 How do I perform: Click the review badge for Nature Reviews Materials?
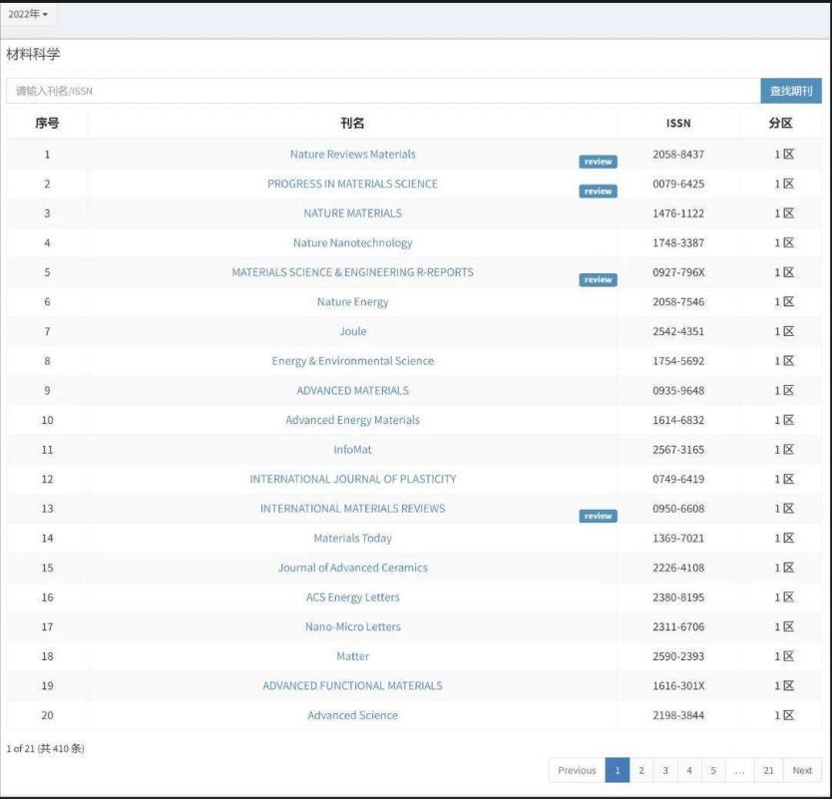pos(598,162)
